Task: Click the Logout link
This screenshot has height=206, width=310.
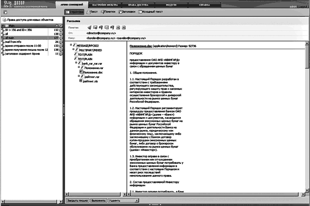Action: [303, 7]
